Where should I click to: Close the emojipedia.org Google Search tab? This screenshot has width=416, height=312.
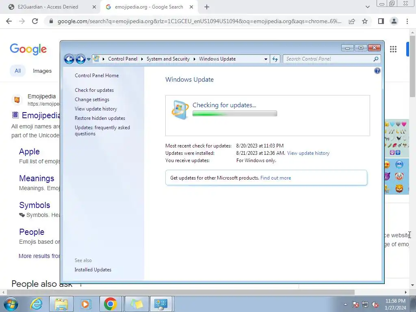pos(191,7)
